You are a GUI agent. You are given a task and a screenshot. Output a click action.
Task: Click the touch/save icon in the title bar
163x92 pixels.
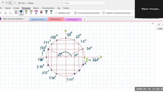click(x=3, y=3)
